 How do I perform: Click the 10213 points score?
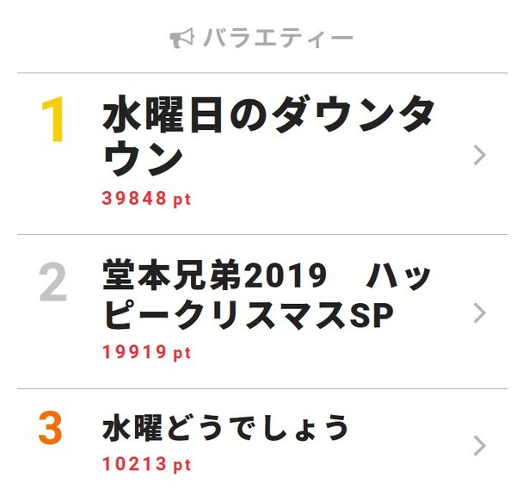pyautogui.click(x=134, y=465)
